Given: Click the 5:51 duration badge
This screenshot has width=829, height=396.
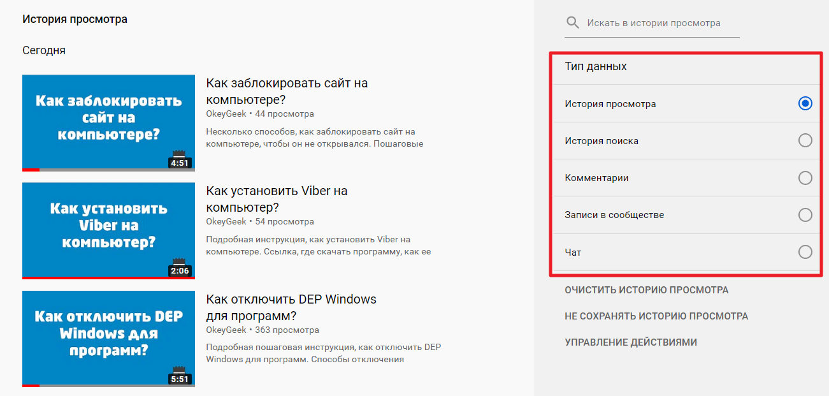Looking at the screenshot, I should pos(180,379).
